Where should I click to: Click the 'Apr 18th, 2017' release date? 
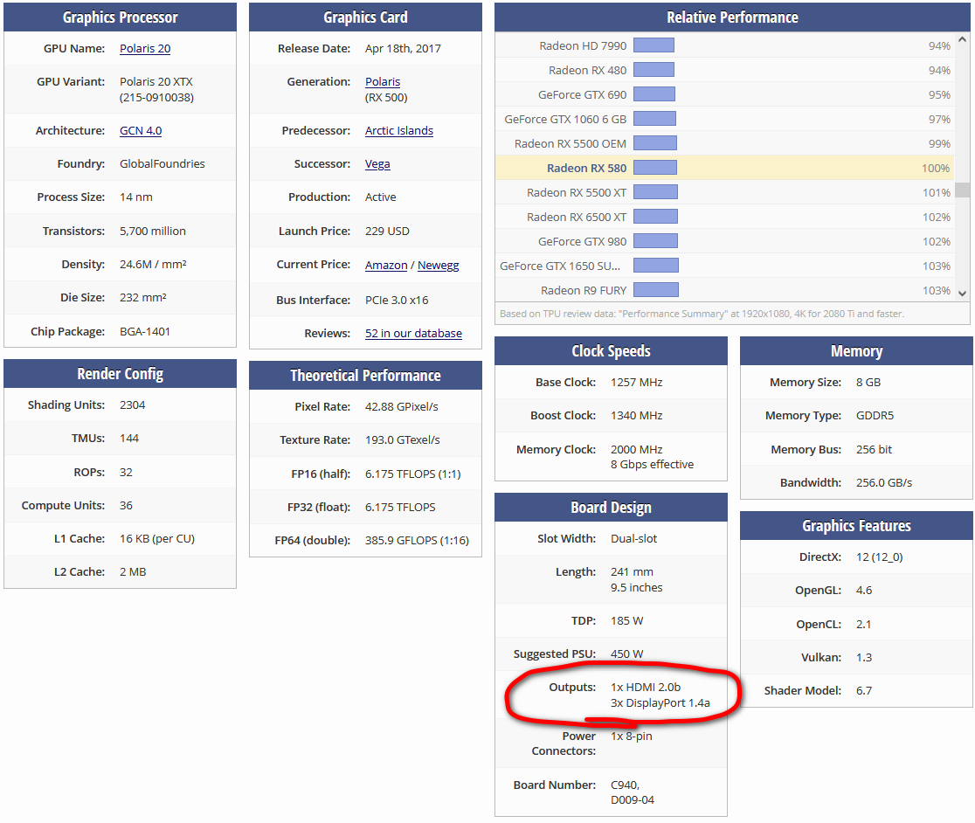(x=403, y=48)
